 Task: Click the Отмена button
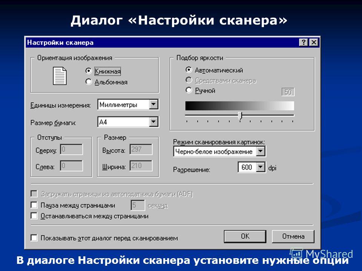point(293,236)
